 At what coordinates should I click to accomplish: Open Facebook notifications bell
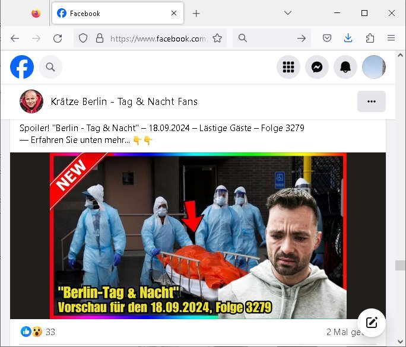(345, 67)
